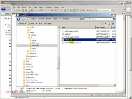Screen dimensions: 132x99
Task: Select the _default folder in the tree
Action: pos(32,35)
